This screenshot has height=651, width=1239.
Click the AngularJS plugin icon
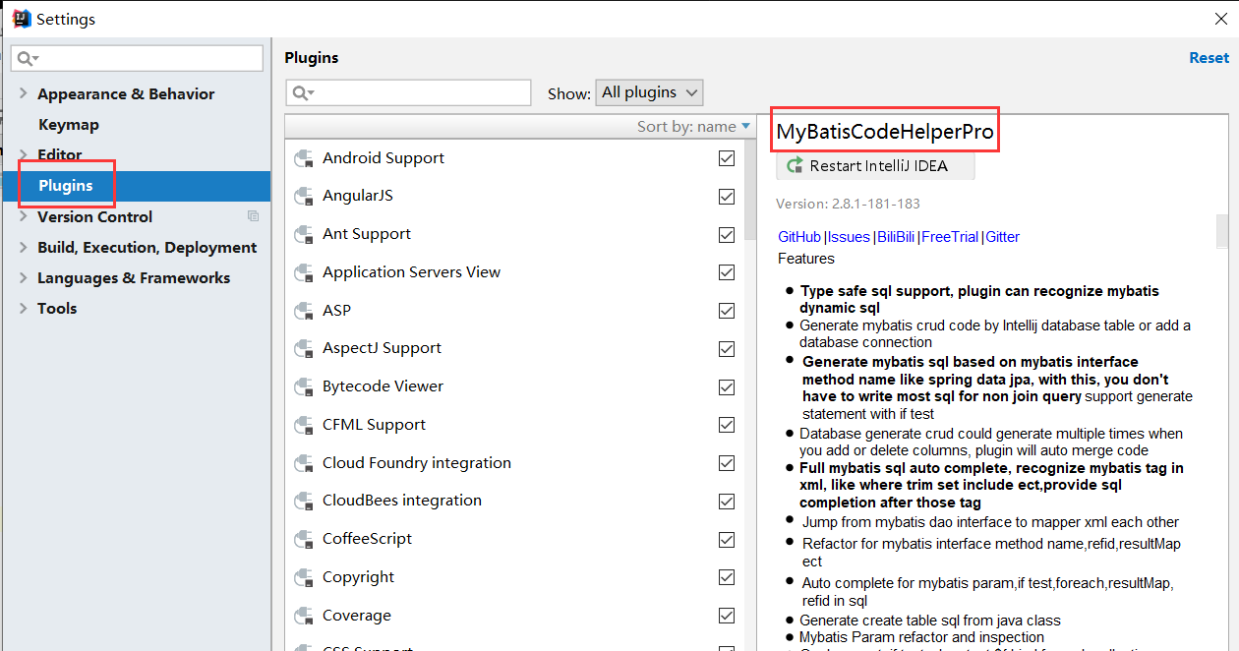(x=304, y=196)
